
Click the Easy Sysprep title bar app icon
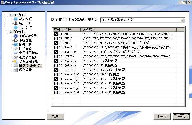click(2, 2)
